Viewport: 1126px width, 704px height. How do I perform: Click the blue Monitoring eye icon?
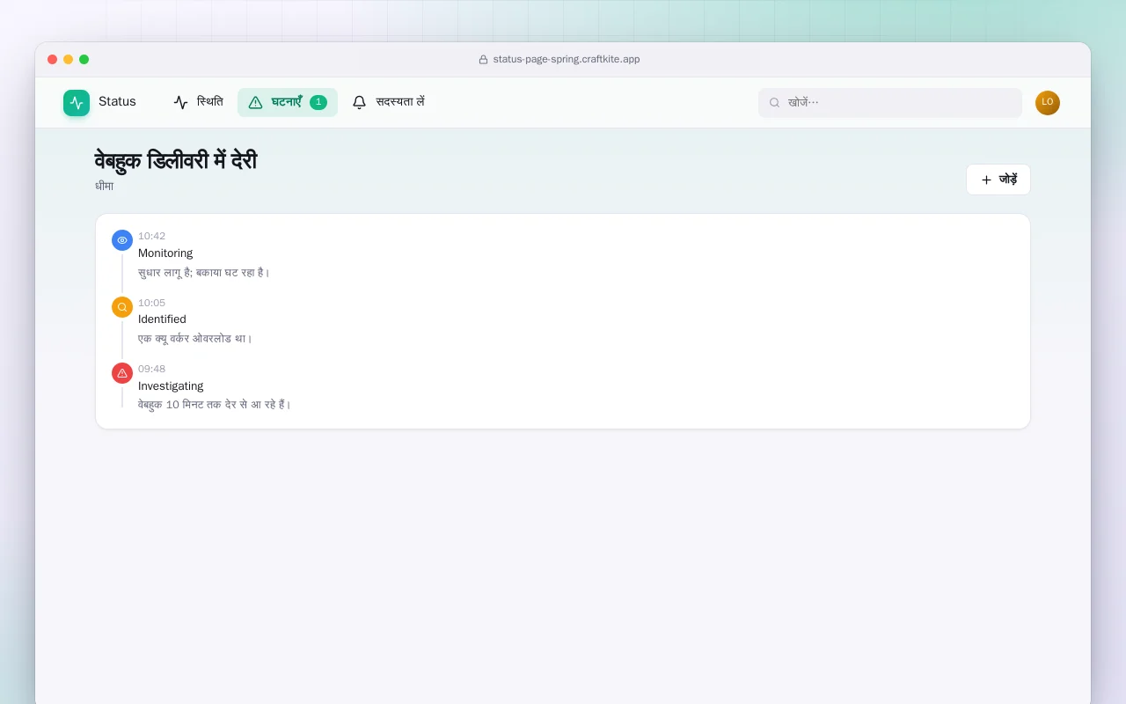tap(122, 240)
